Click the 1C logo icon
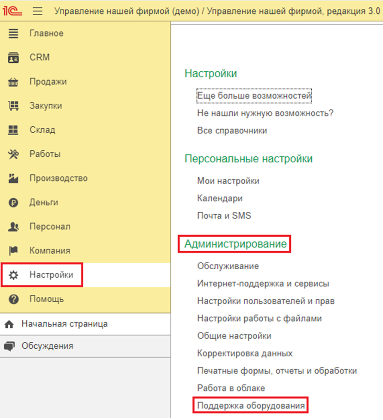The width and height of the screenshot is (383, 420). click(x=12, y=11)
